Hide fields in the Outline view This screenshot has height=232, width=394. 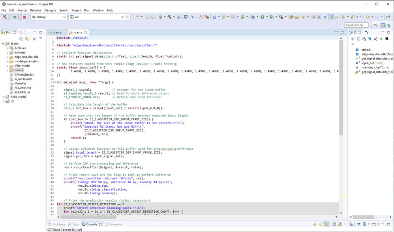(x=370, y=39)
